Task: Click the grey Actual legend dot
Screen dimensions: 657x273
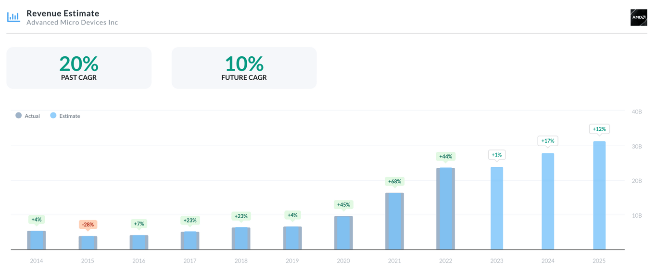Action: pos(18,115)
